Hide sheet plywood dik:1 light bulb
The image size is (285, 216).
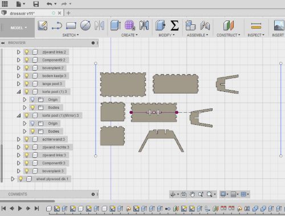tap(21, 179)
